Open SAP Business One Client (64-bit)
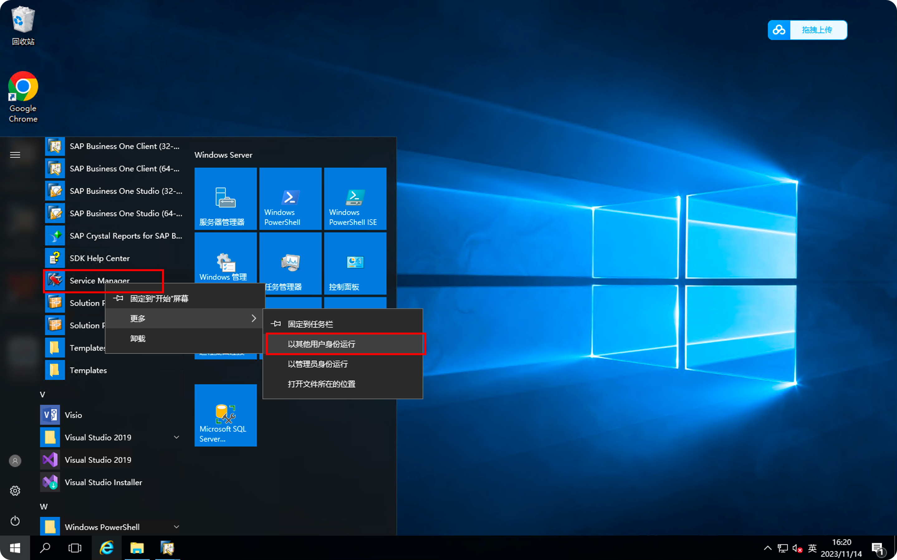Screen dimensions: 897x560 (x=113, y=169)
